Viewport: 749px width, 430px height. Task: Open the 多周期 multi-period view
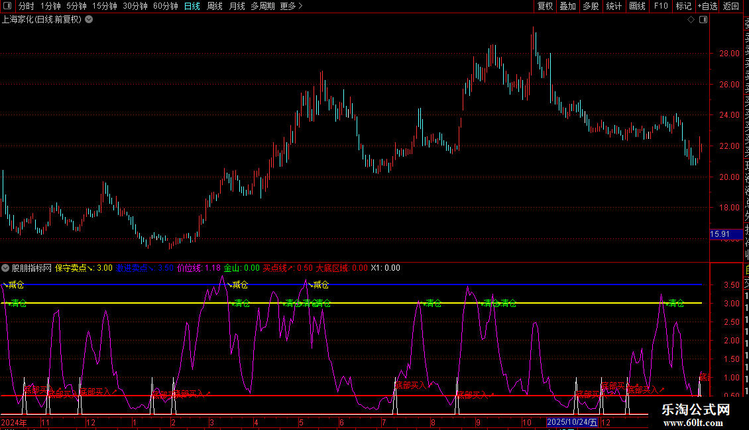[x=262, y=6]
